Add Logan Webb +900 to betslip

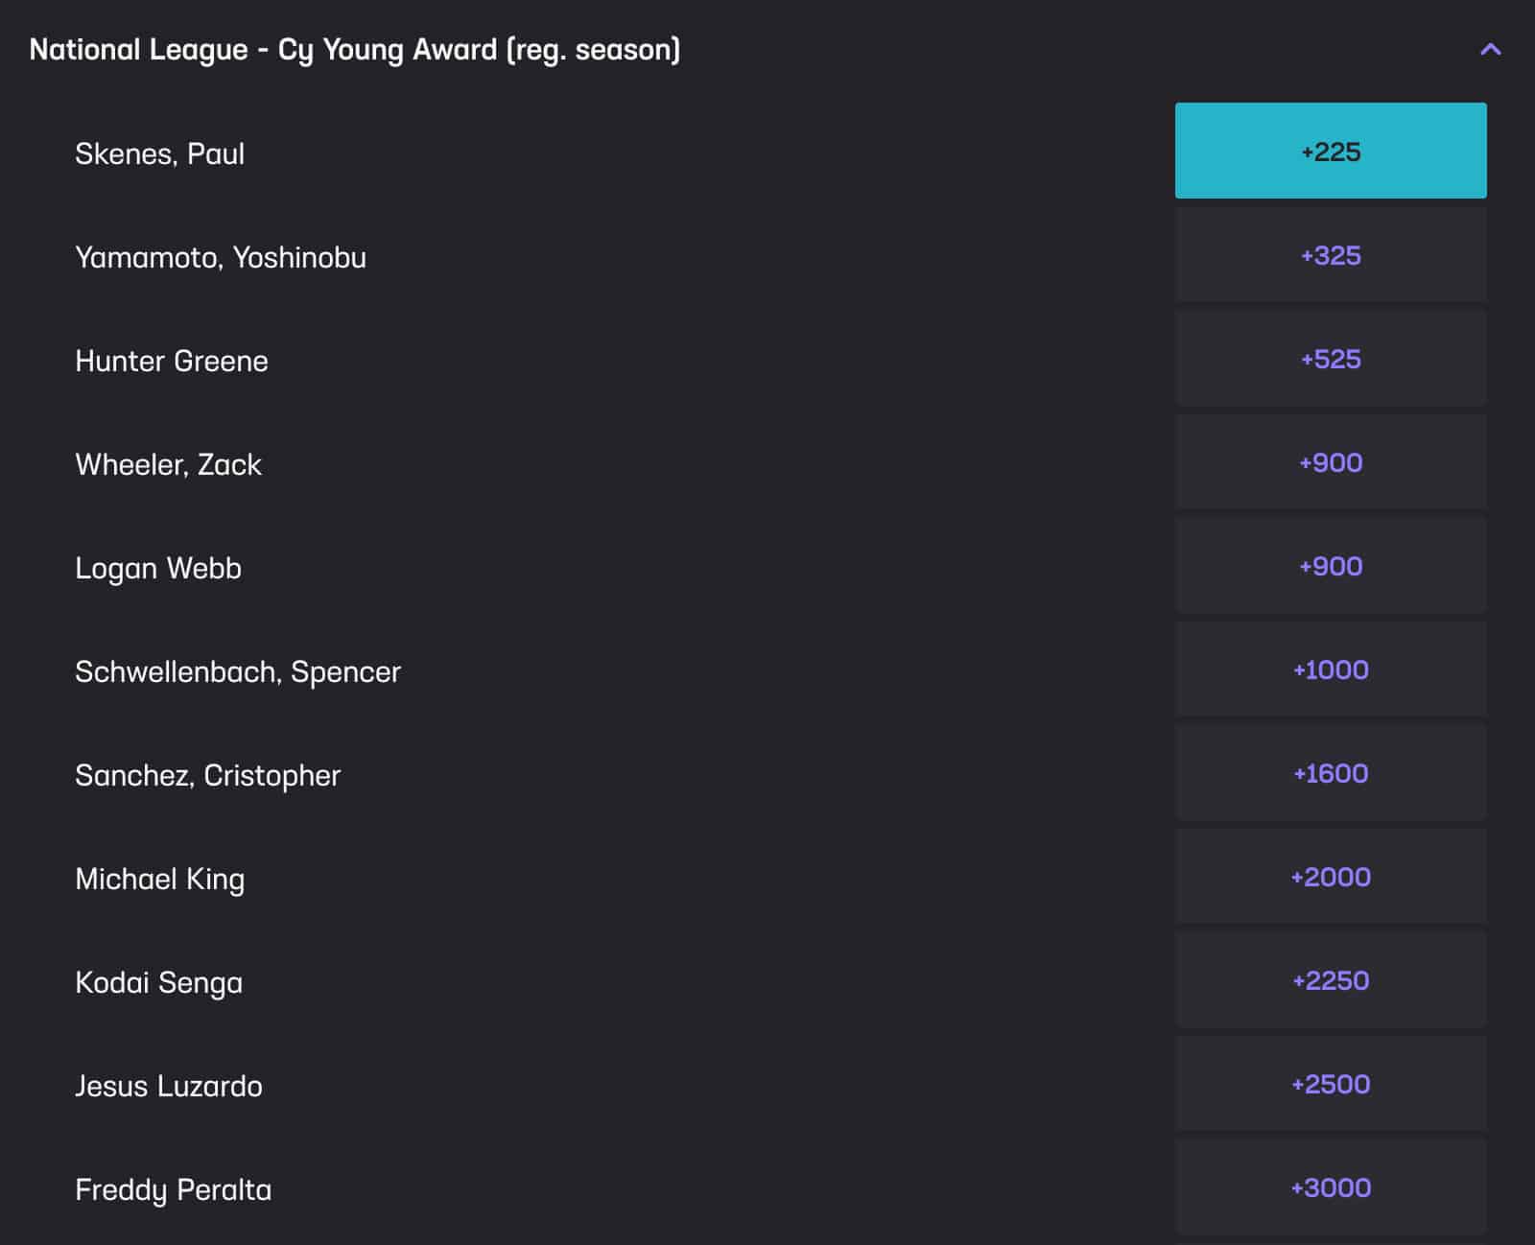pos(1330,566)
